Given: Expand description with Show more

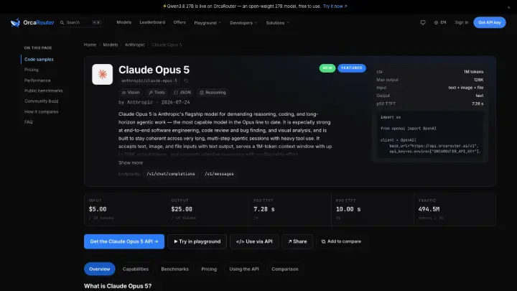Looking at the screenshot, I should 131,162.
